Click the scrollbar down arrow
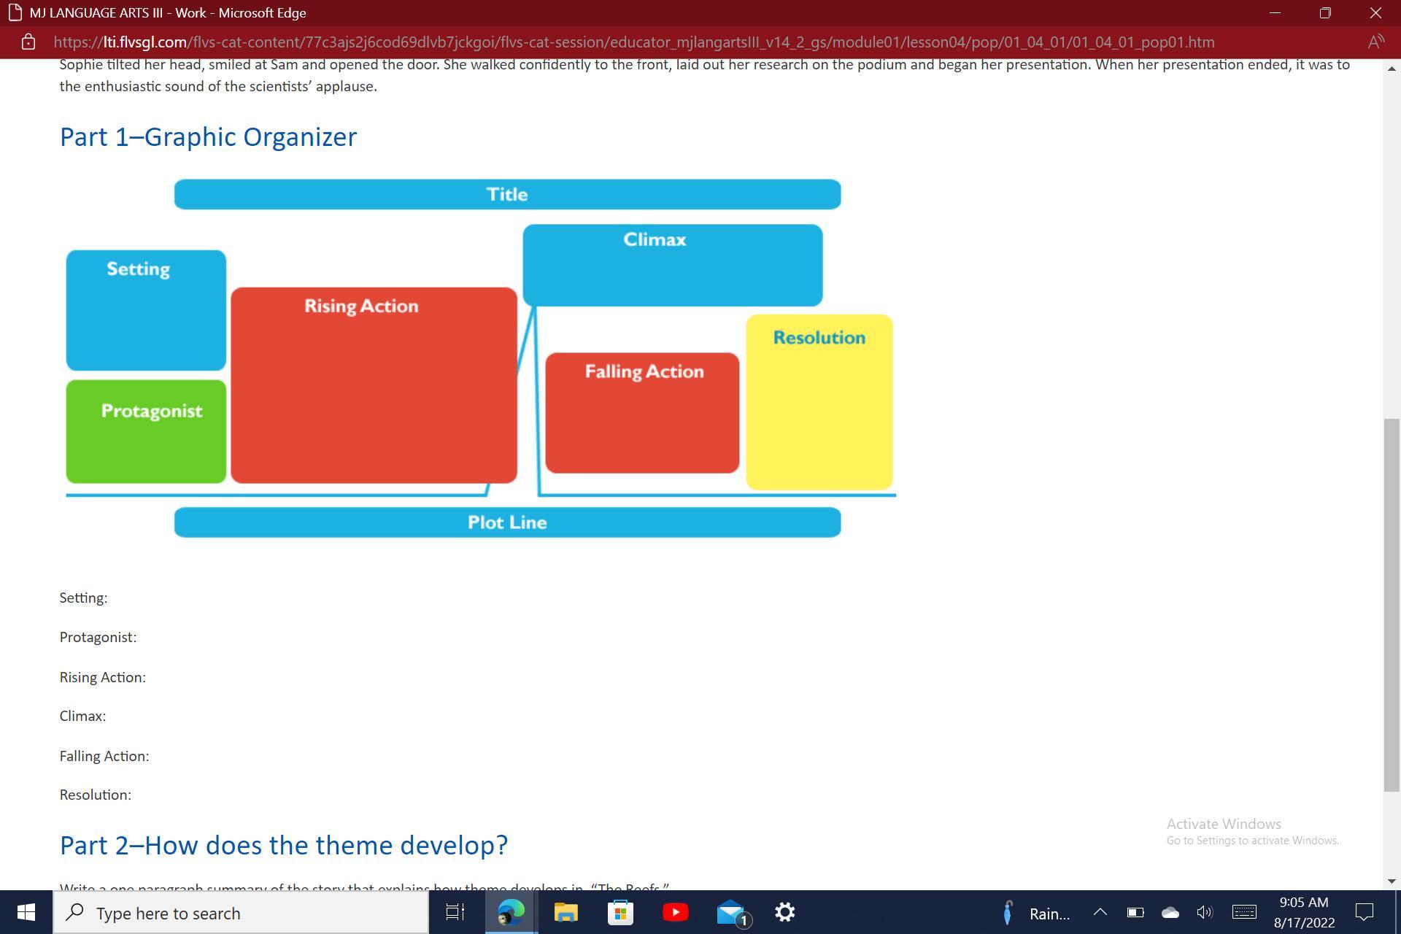The width and height of the screenshot is (1401, 934). point(1392,881)
